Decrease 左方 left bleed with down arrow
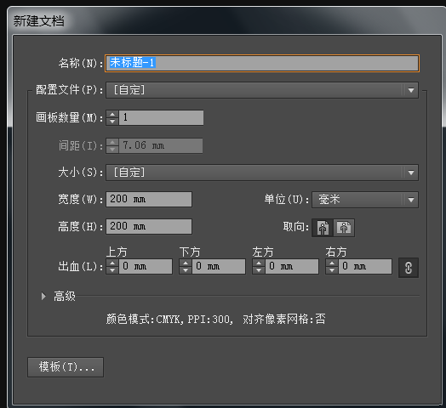Viewport: 446px width, 408px height. pos(259,270)
